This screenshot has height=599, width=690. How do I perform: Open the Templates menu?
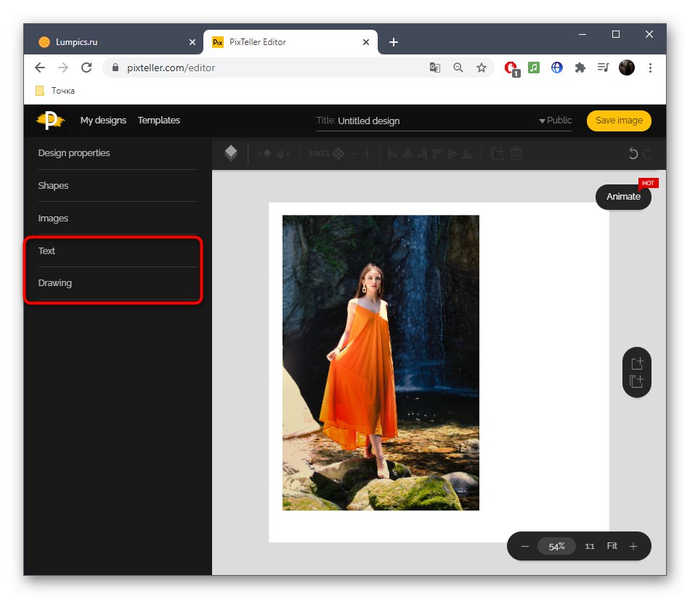click(158, 121)
